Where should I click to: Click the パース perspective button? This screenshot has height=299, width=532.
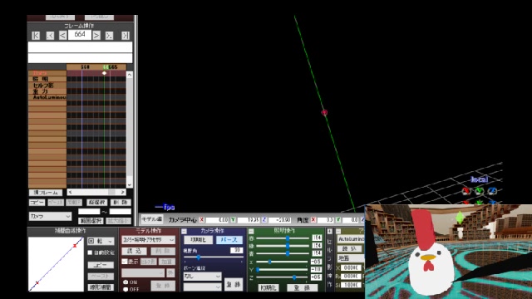pyautogui.click(x=229, y=240)
